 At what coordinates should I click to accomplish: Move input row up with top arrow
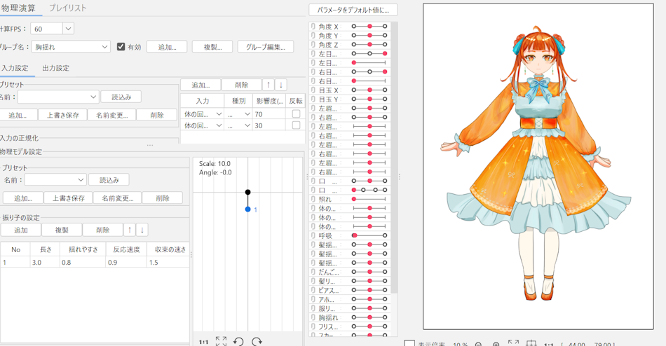(268, 85)
